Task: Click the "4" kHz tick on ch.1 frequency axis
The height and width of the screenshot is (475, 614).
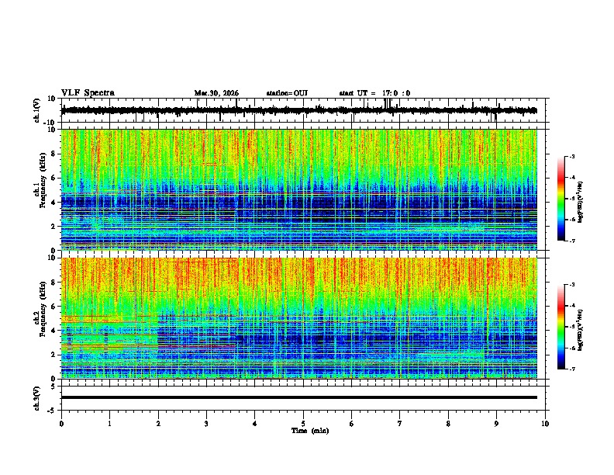Action: [54, 203]
